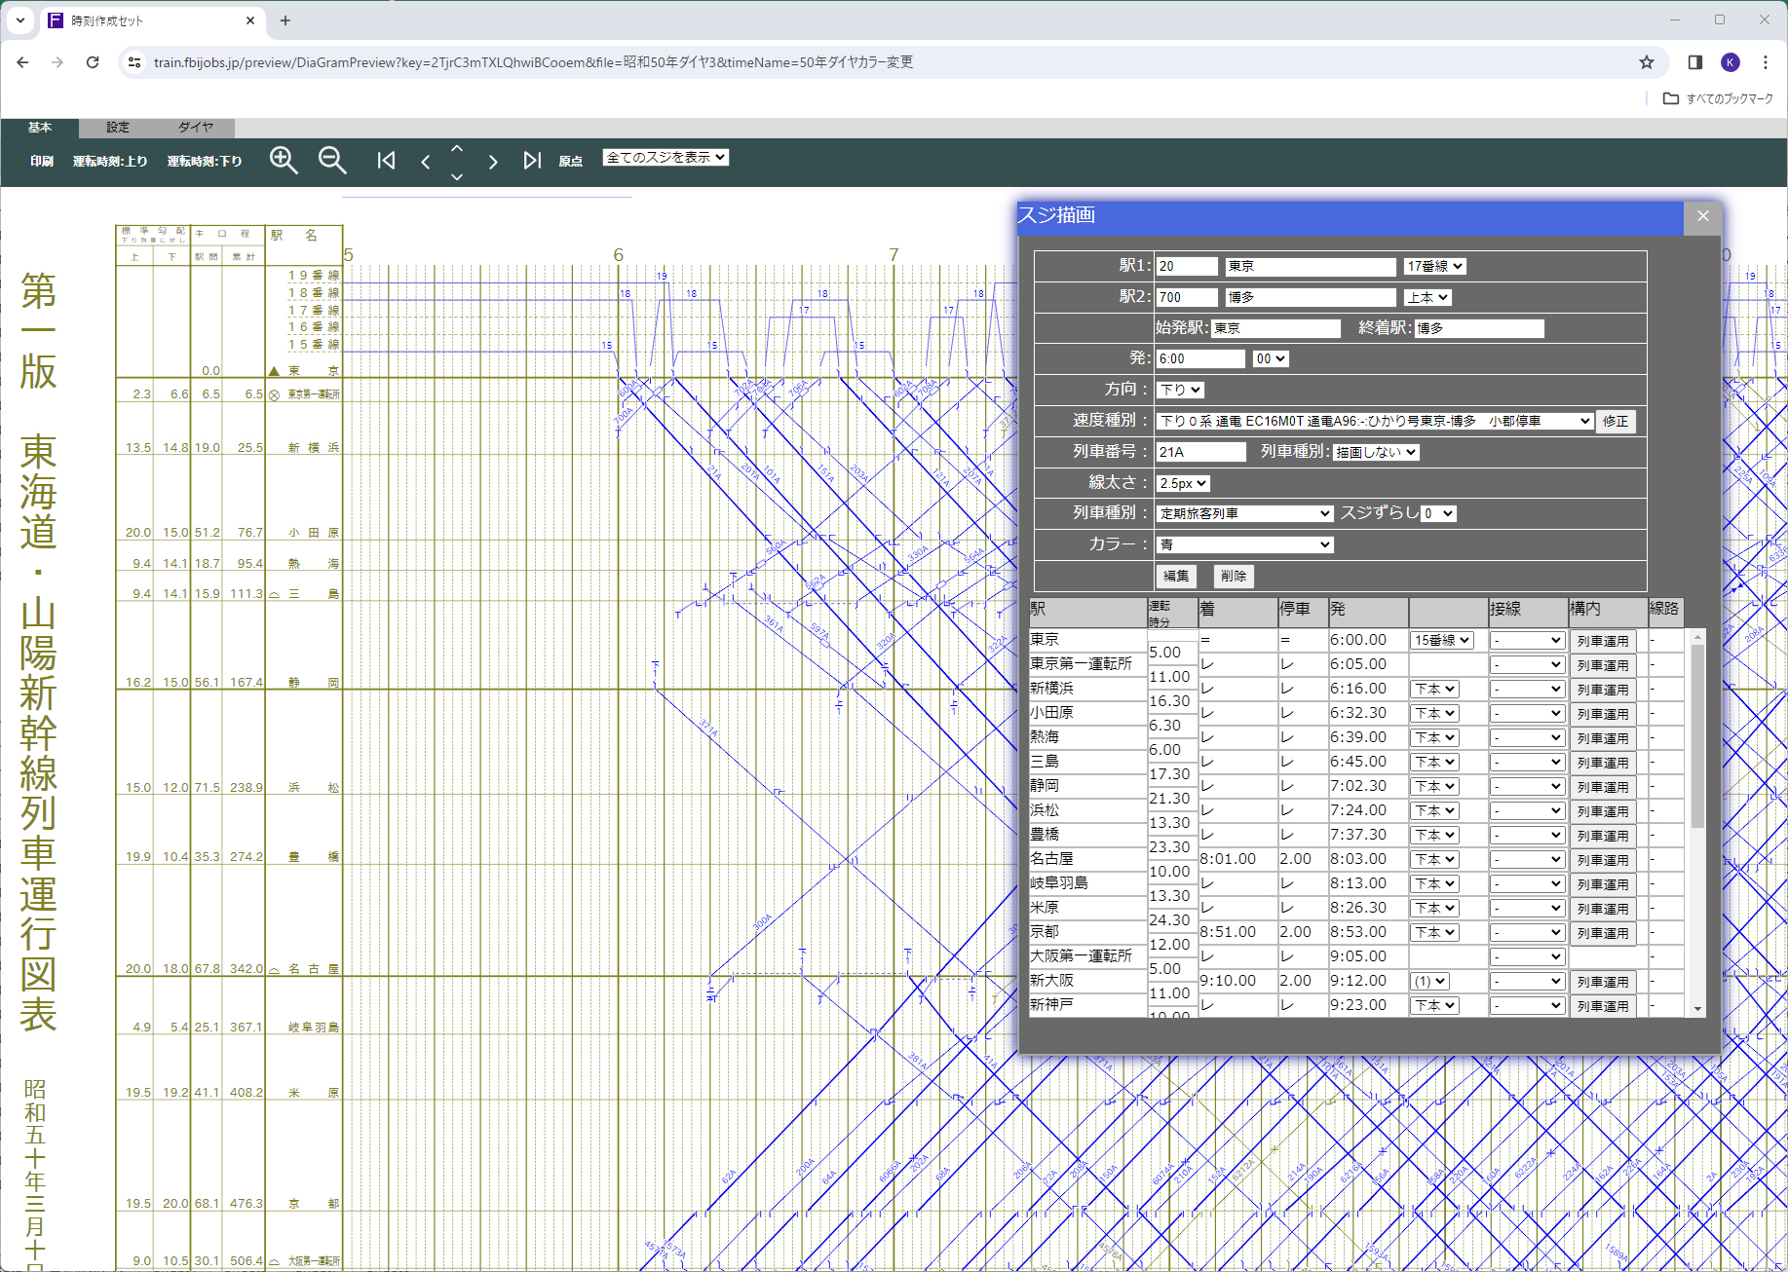Screen dimensions: 1788x1272
Task: Open the 方向 direction dropdown
Action: 1180,390
